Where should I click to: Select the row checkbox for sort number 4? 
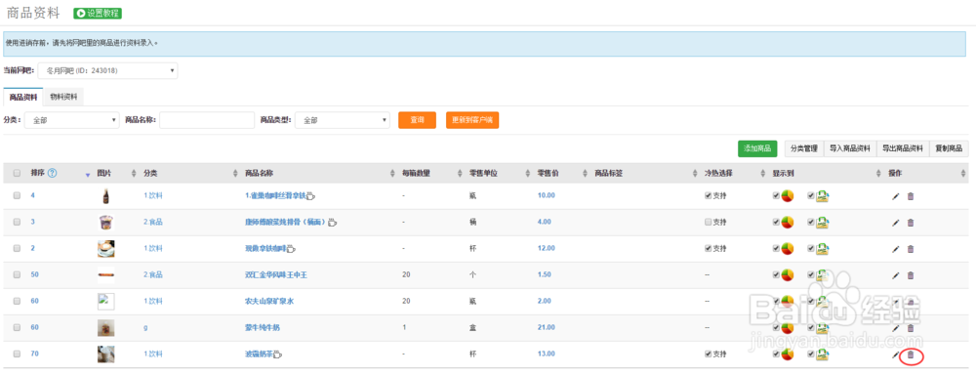click(x=17, y=195)
